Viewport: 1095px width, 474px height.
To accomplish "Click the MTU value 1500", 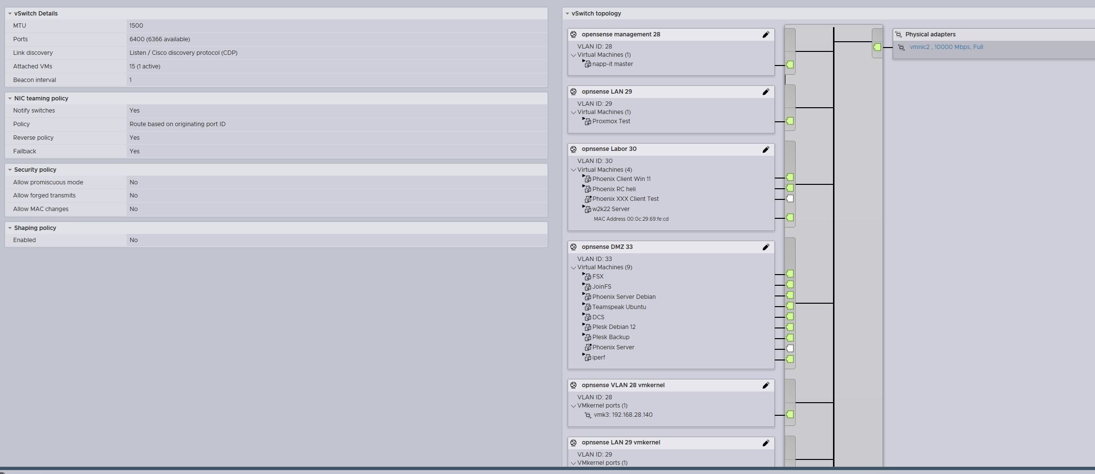I will [136, 26].
